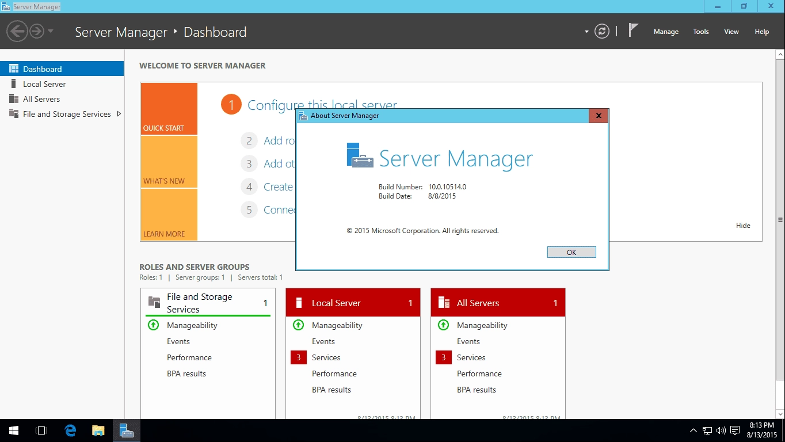Open File Explorer from taskbar
Viewport: 785px width, 442px height.
[98, 430]
